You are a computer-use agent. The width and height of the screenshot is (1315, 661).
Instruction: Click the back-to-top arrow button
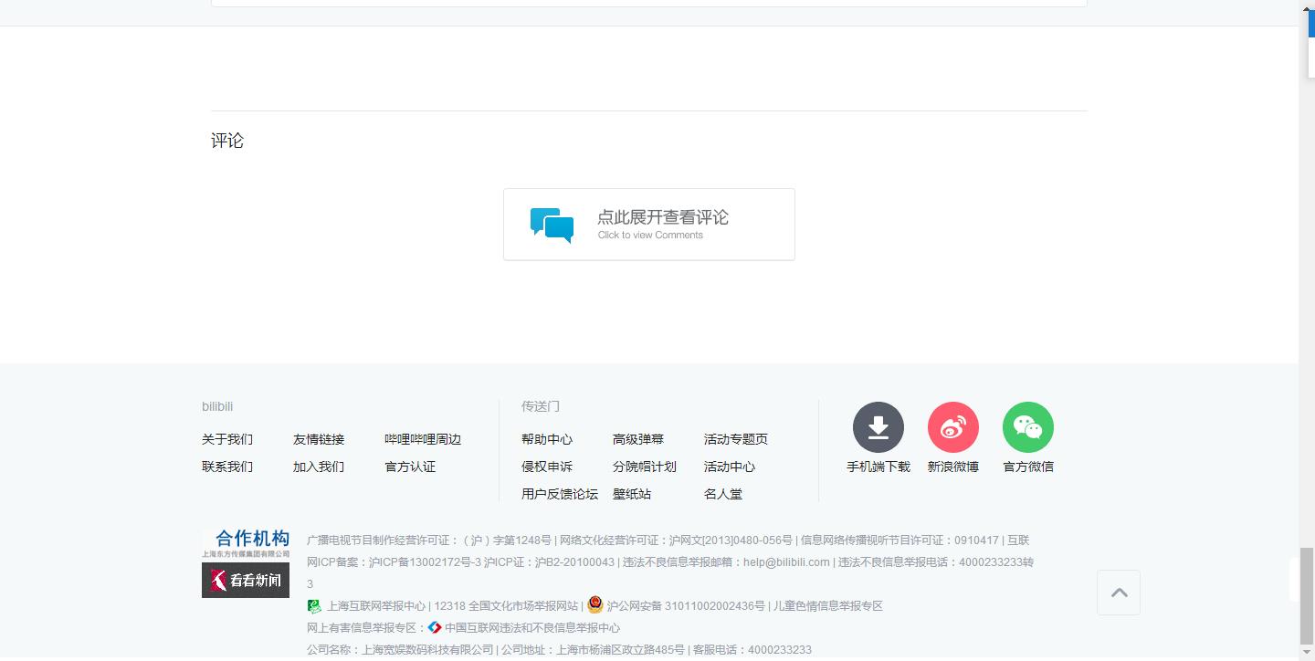(x=1118, y=593)
